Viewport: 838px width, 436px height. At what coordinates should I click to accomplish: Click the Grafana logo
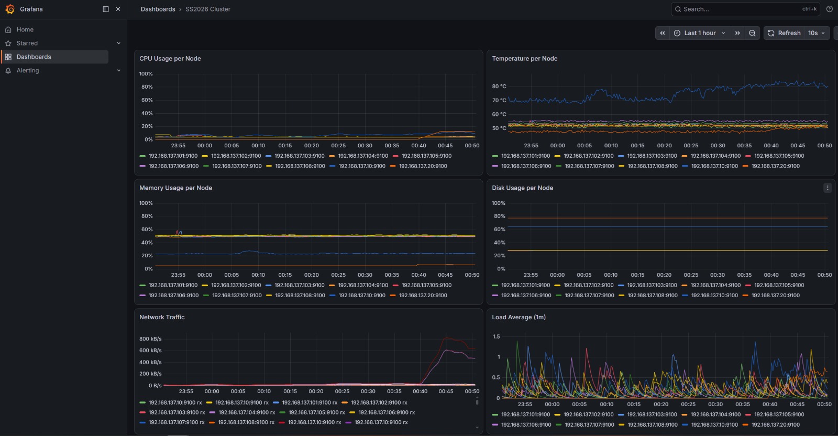[x=10, y=9]
